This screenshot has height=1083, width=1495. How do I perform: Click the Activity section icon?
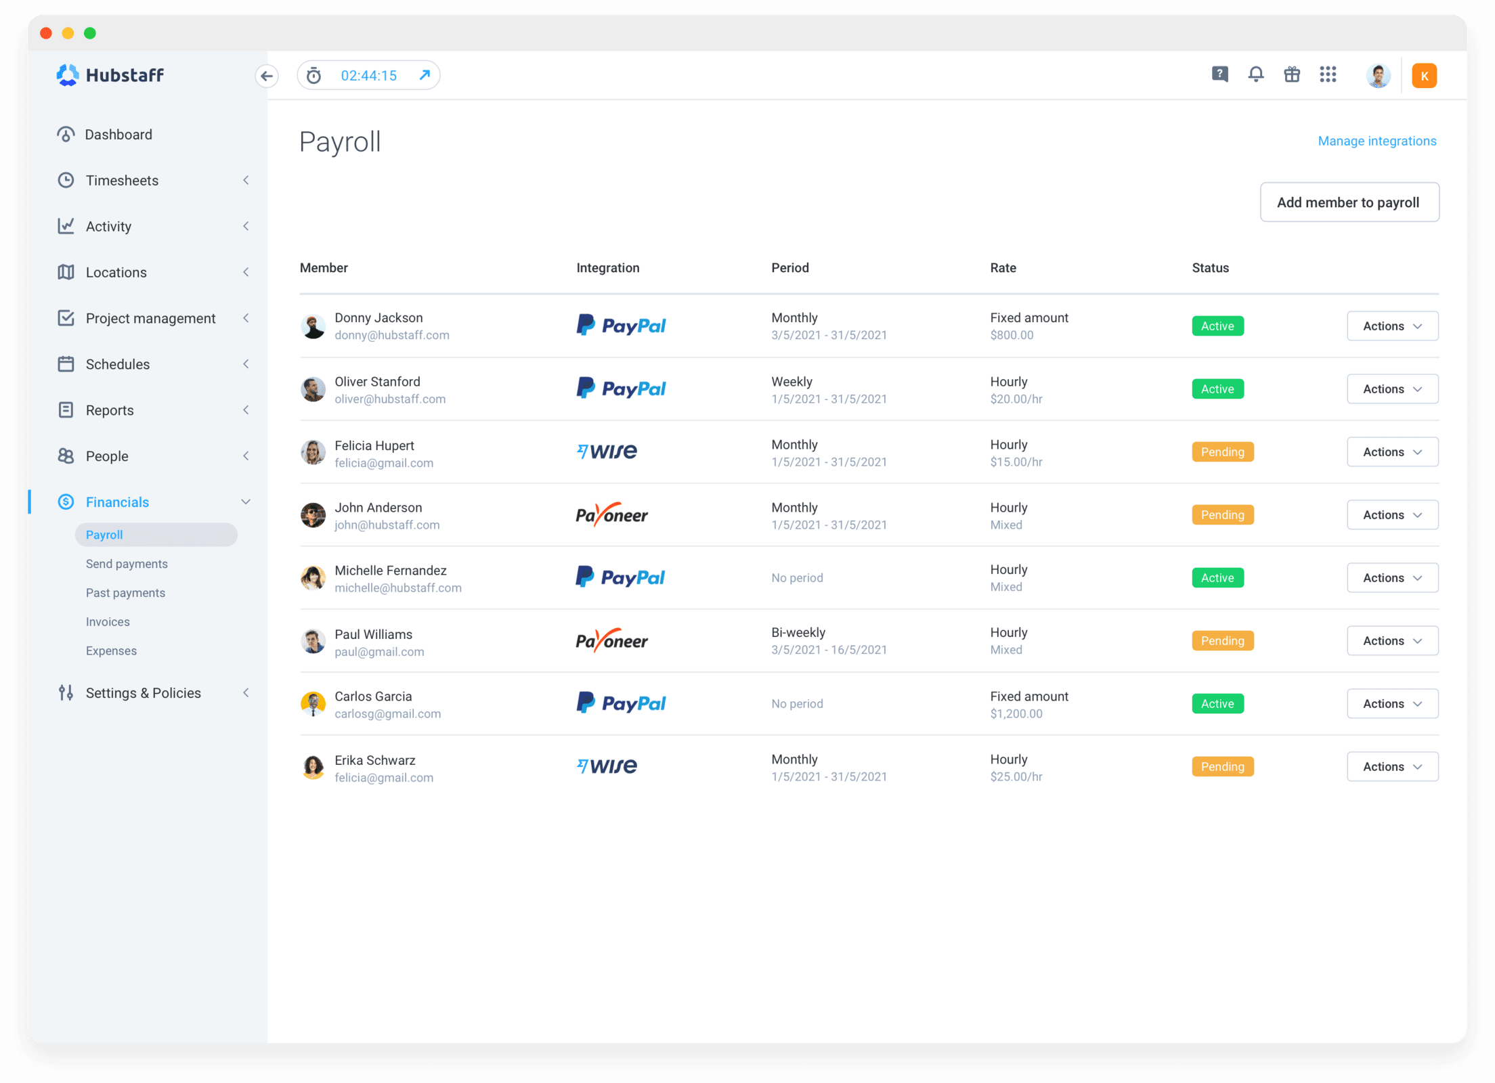click(66, 226)
